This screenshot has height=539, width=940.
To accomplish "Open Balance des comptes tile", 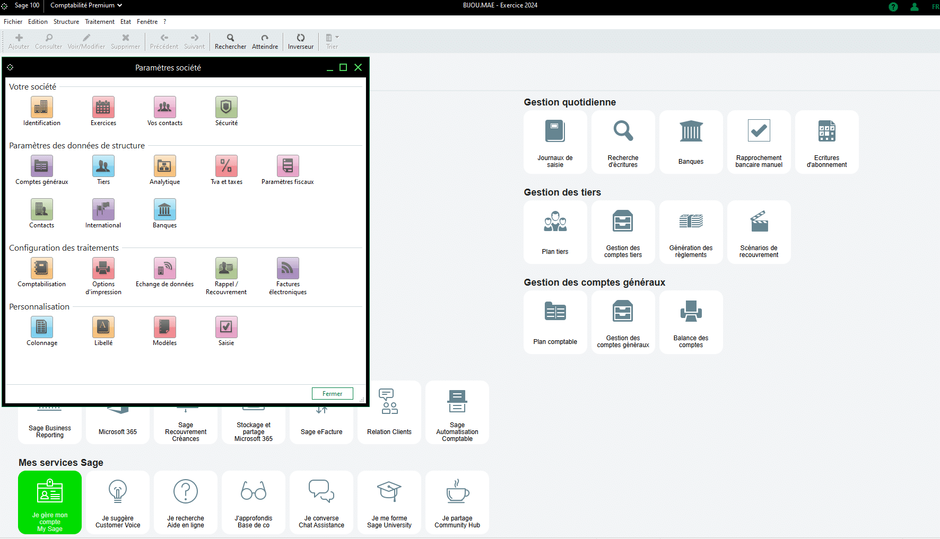I will (691, 322).
